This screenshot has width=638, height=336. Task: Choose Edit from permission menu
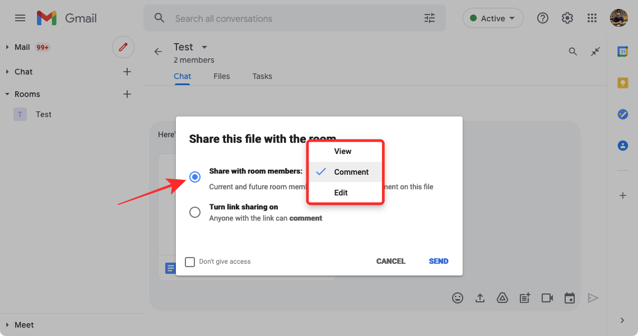(341, 193)
